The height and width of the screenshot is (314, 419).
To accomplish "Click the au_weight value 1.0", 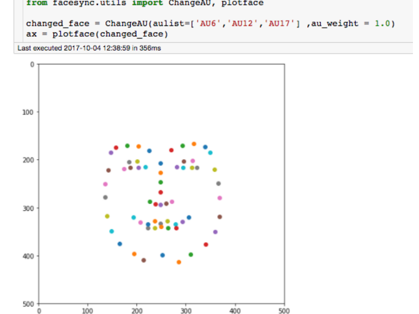I will [382, 24].
